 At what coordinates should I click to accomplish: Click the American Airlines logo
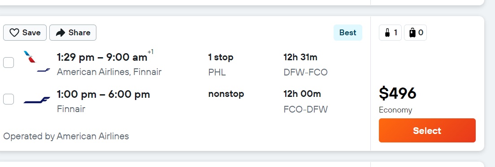(x=30, y=57)
